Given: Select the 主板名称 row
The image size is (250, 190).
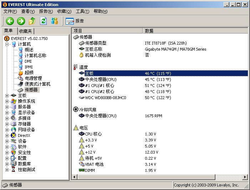Looking at the screenshot, I should (160, 49).
